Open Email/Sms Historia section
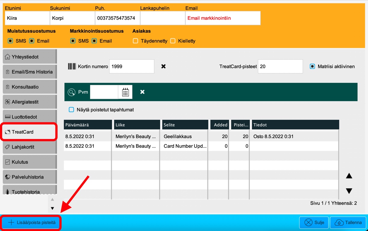The height and width of the screenshot is (231, 368). pyautogui.click(x=30, y=72)
